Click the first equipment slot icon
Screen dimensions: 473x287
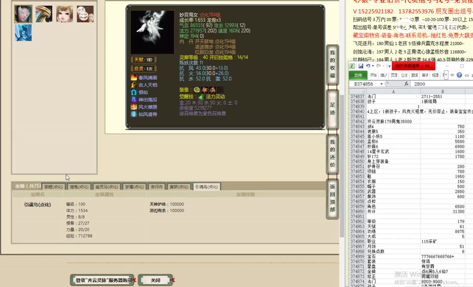pos(197,89)
